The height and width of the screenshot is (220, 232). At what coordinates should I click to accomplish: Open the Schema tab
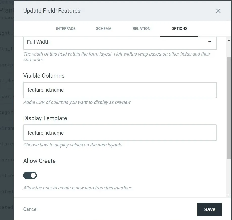104,29
